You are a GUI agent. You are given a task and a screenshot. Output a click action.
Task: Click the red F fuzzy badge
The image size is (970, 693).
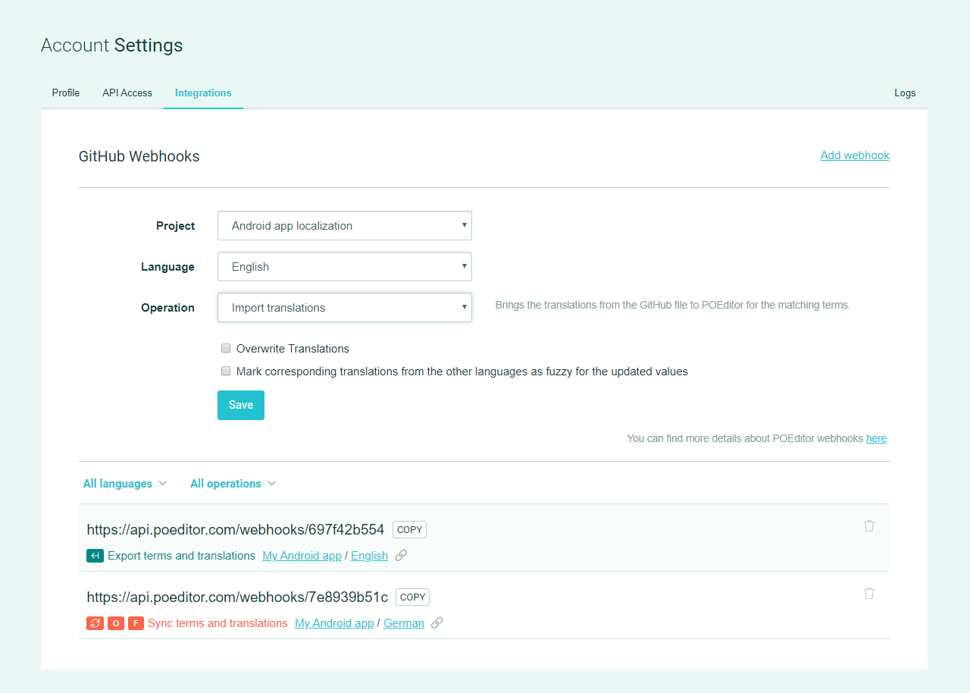click(x=136, y=623)
